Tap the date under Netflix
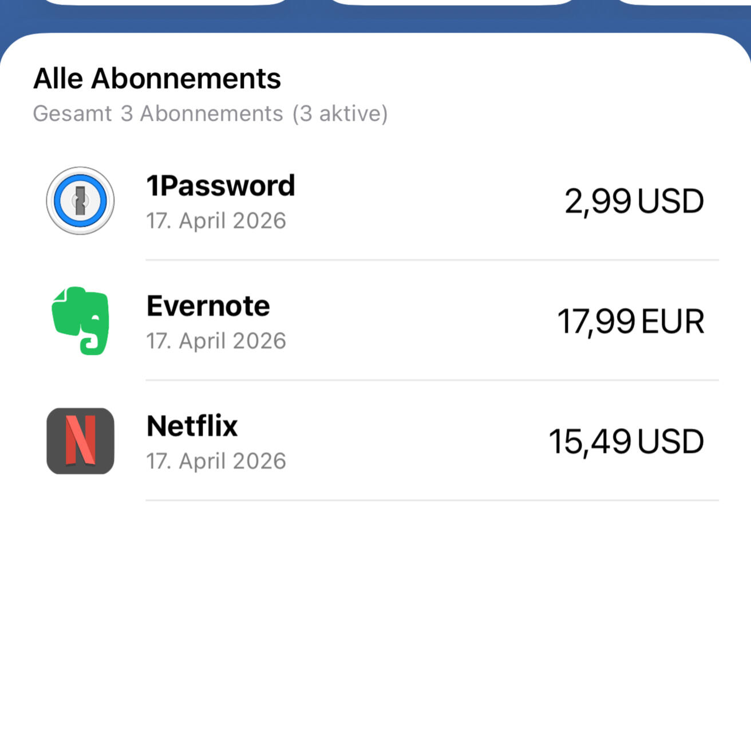Image resolution: width=751 pixels, height=751 pixels. click(216, 461)
